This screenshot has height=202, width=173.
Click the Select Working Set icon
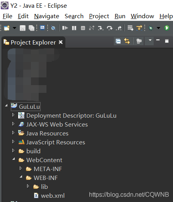[139, 41]
